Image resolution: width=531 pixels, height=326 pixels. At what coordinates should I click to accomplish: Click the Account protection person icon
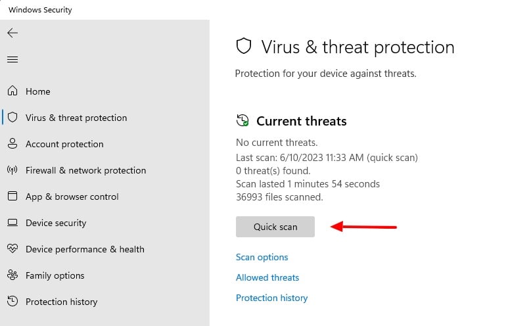click(x=12, y=143)
